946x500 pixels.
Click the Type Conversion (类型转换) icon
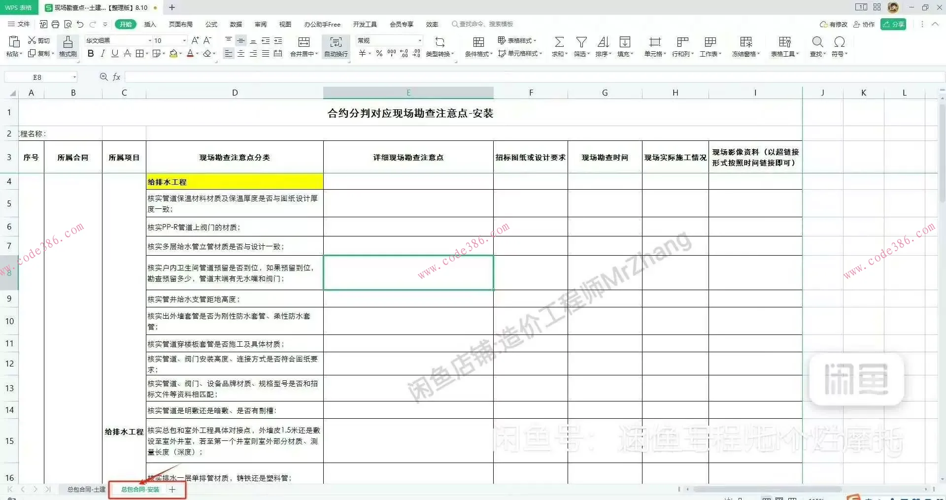[440, 42]
